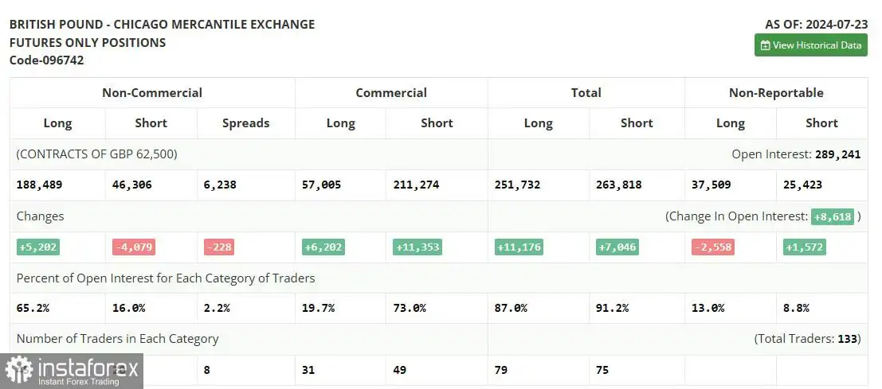Click the Futures Only Positions subtitle

[88, 43]
